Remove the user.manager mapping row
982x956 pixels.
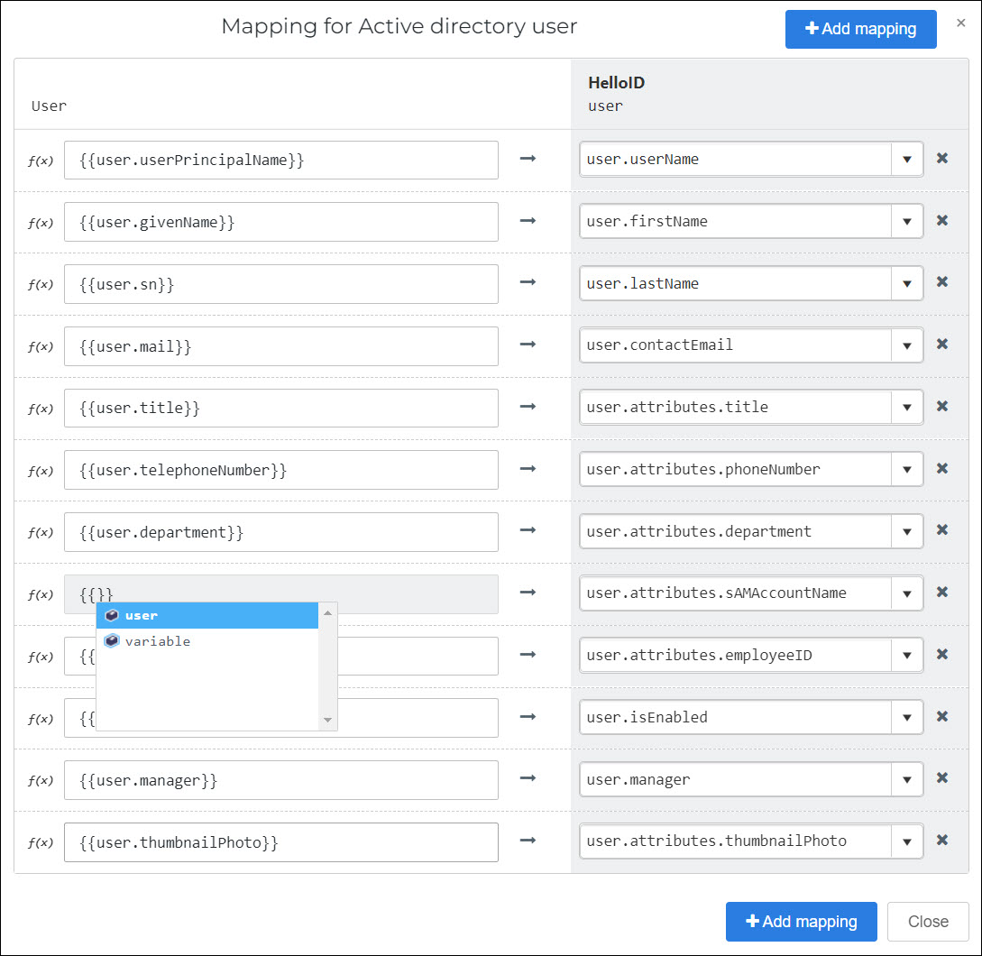tap(942, 778)
